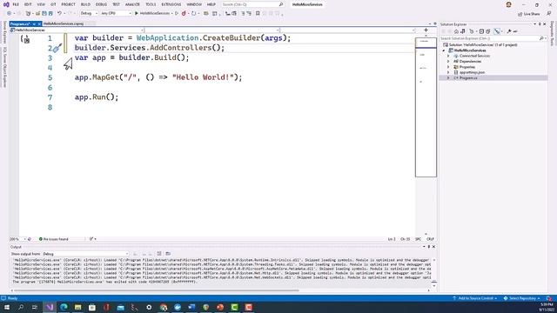
Task: Open the HelloMicroServices navigation dropdown above the code
Action: 77,30
